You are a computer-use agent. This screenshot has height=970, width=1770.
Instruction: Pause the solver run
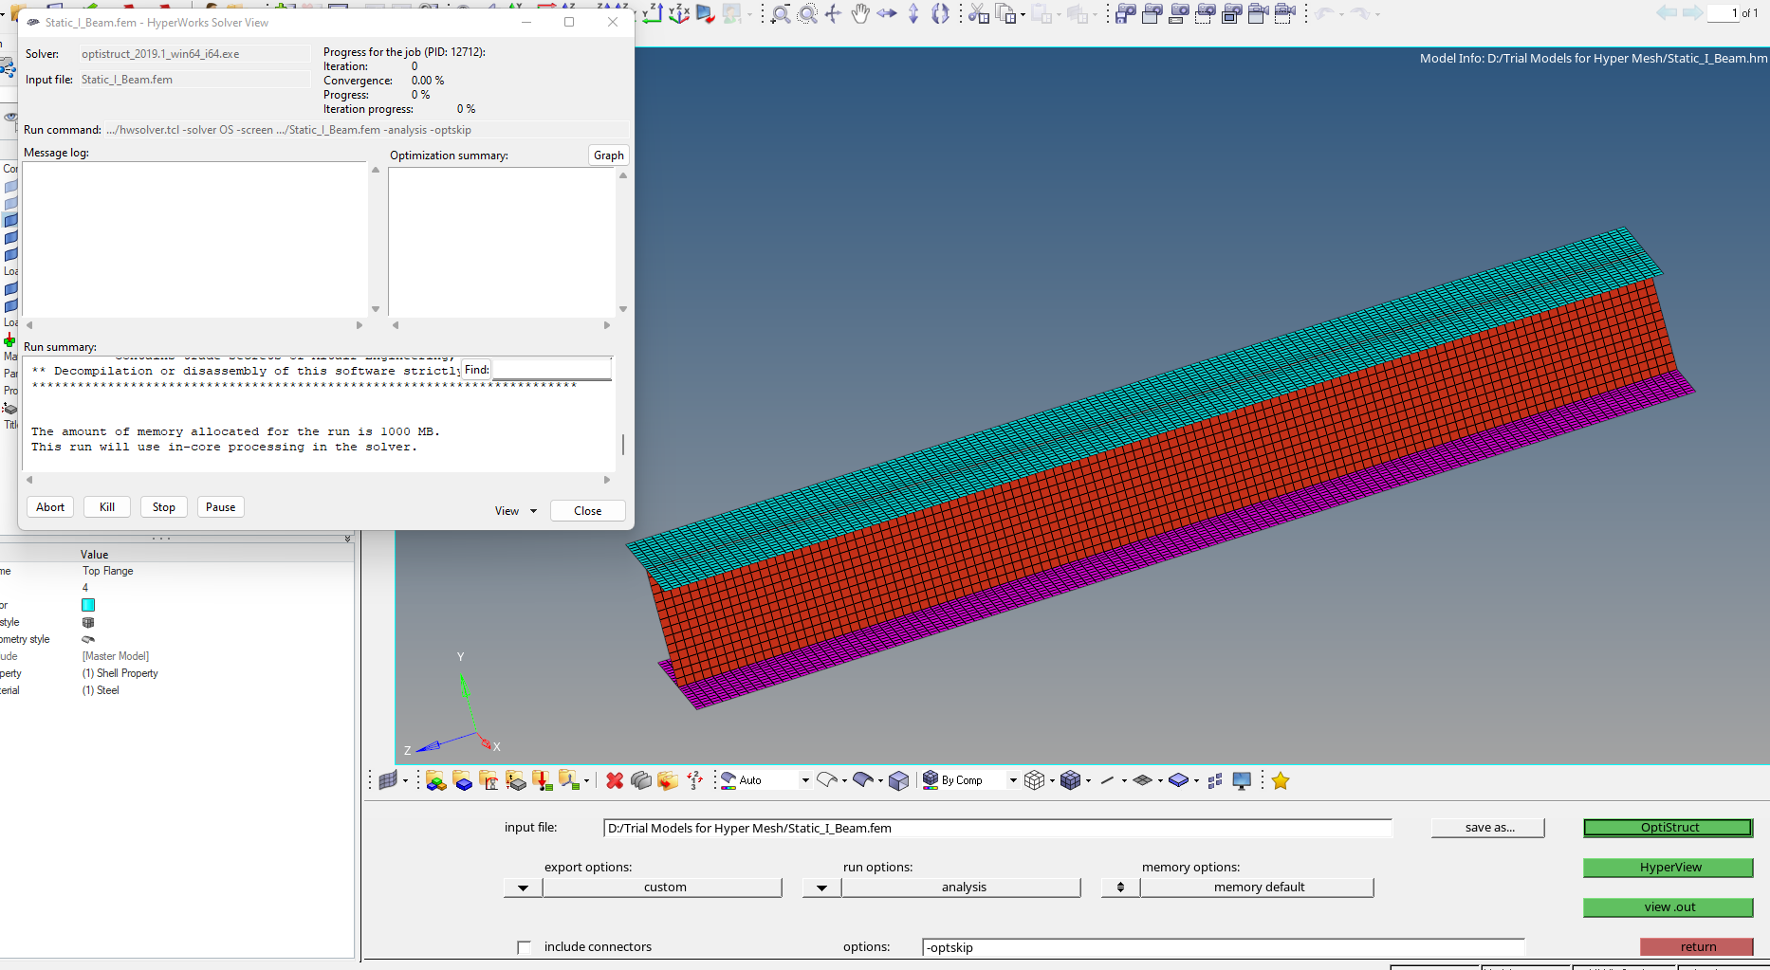click(x=220, y=506)
